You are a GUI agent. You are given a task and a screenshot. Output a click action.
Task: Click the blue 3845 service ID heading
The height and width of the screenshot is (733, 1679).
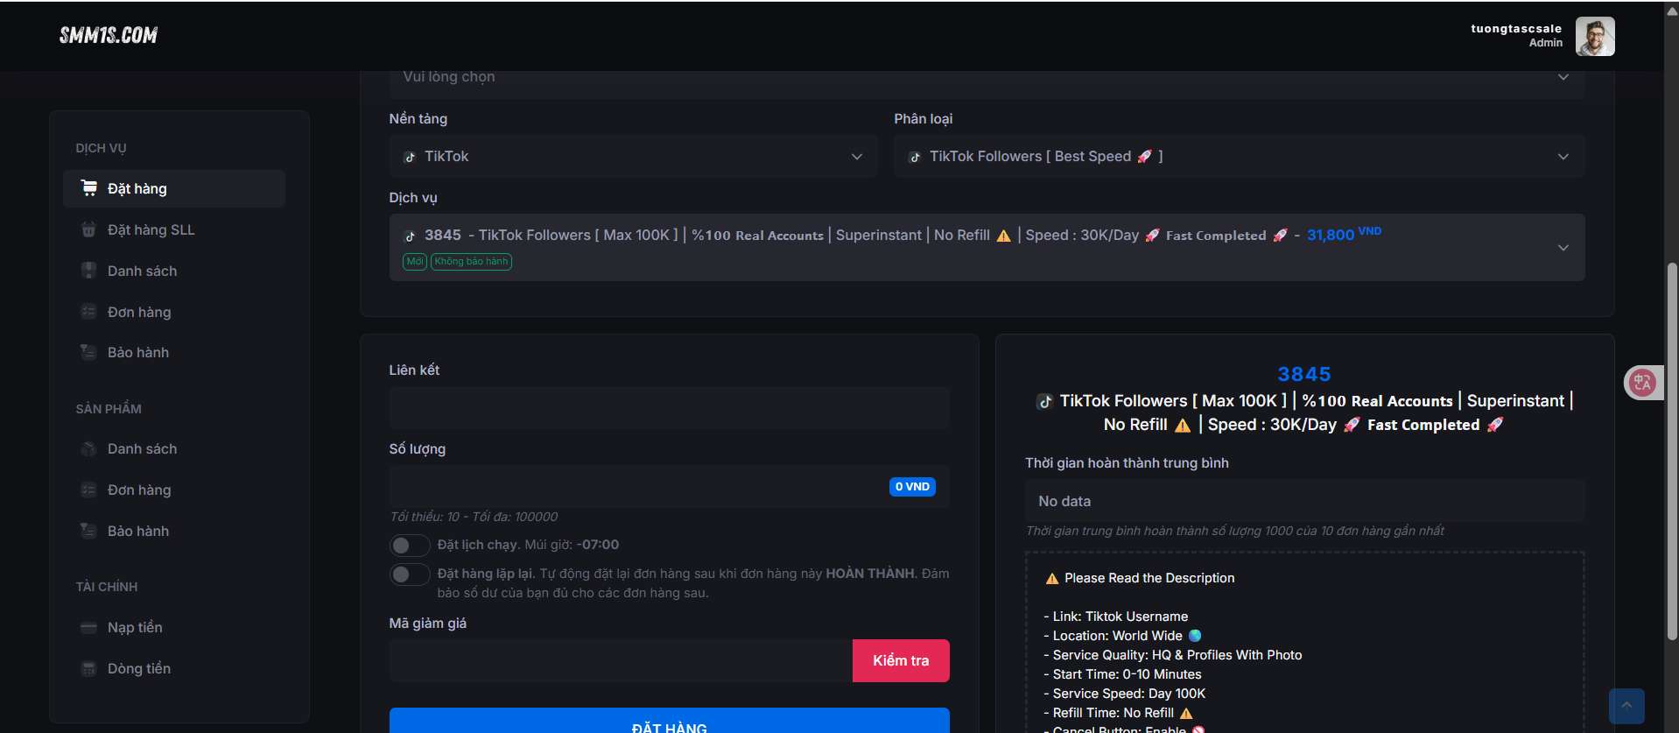[1304, 374]
